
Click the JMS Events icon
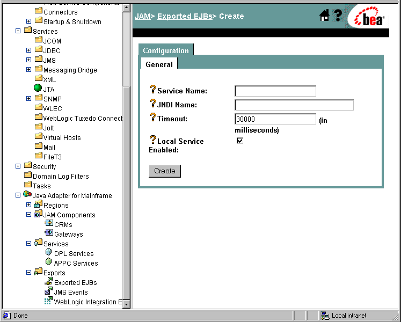click(x=49, y=291)
